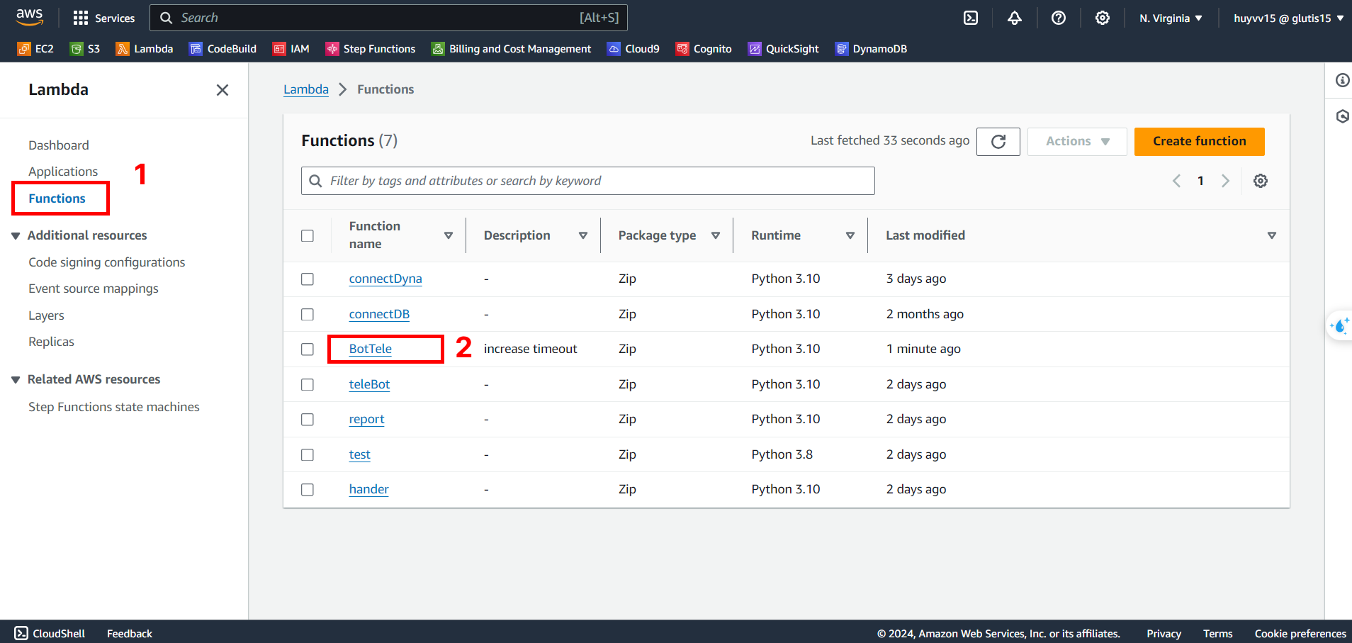Launch CloudShell from top bar icon
The width and height of the screenshot is (1352, 643).
coord(971,18)
